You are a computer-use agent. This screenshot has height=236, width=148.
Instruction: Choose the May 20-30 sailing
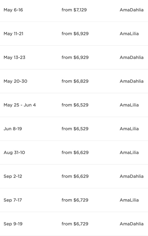coord(74,81)
